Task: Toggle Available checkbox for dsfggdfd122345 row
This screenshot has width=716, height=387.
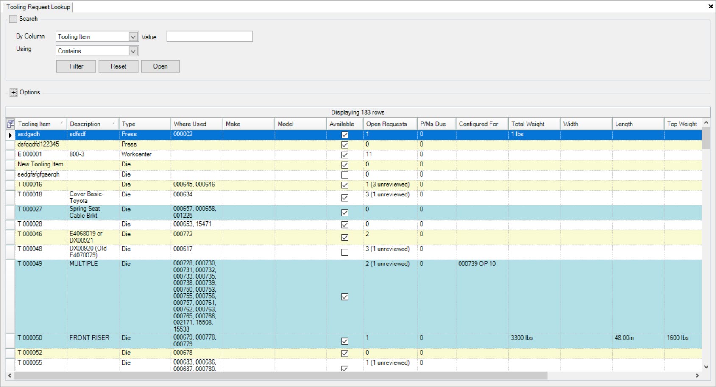Action: point(345,145)
